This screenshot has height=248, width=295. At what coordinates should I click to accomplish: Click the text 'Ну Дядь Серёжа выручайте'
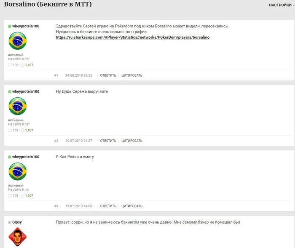pyautogui.click(x=82, y=91)
